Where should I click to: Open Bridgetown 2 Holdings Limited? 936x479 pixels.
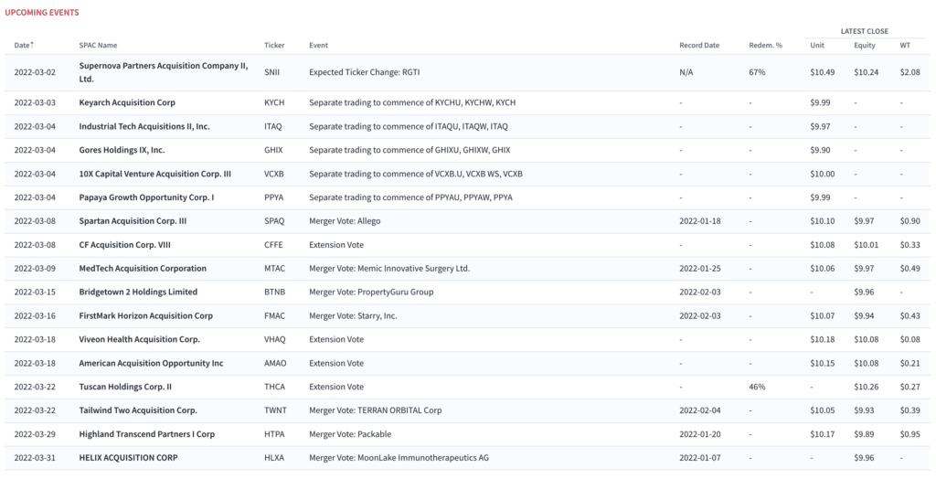138,292
